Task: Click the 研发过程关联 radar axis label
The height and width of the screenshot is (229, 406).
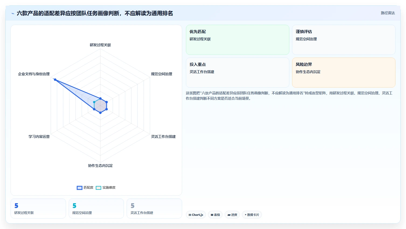Action: click(x=100, y=45)
